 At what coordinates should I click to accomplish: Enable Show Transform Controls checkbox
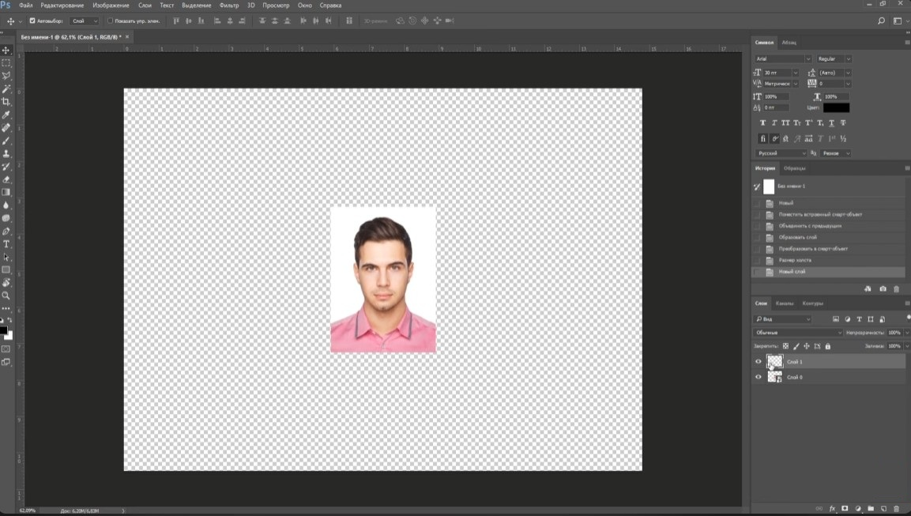tap(110, 21)
